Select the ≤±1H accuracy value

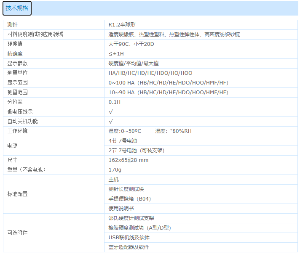tap(116, 54)
